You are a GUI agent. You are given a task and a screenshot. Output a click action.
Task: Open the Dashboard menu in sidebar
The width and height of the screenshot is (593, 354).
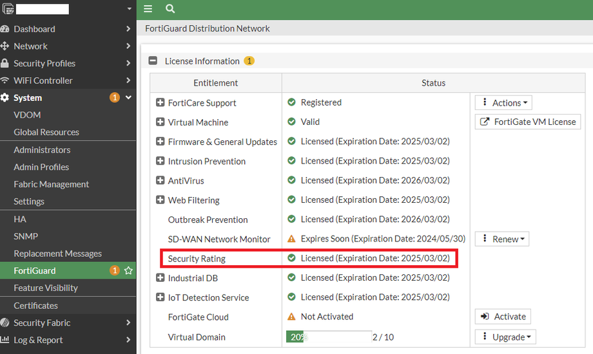[x=34, y=29]
